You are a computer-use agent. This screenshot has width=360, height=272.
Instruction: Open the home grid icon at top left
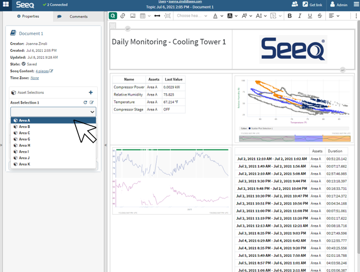point(6,4)
